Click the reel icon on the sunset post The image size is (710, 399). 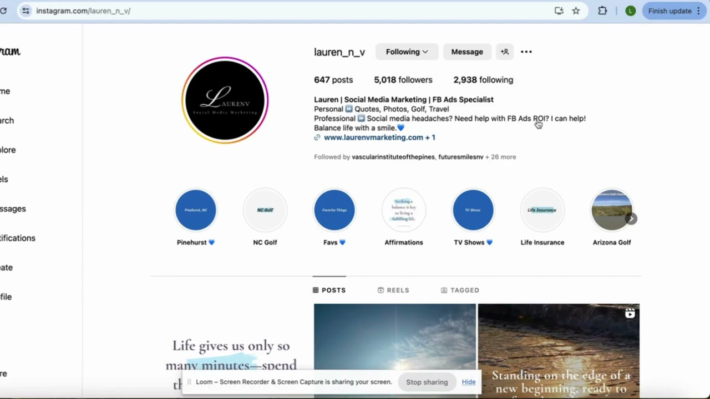pyautogui.click(x=630, y=314)
